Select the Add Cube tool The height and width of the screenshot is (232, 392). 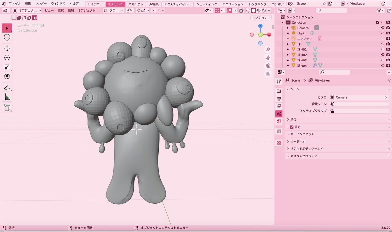click(7, 107)
